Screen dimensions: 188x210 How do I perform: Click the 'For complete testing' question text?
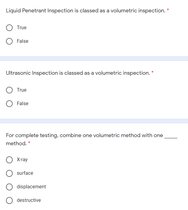pos(84,135)
